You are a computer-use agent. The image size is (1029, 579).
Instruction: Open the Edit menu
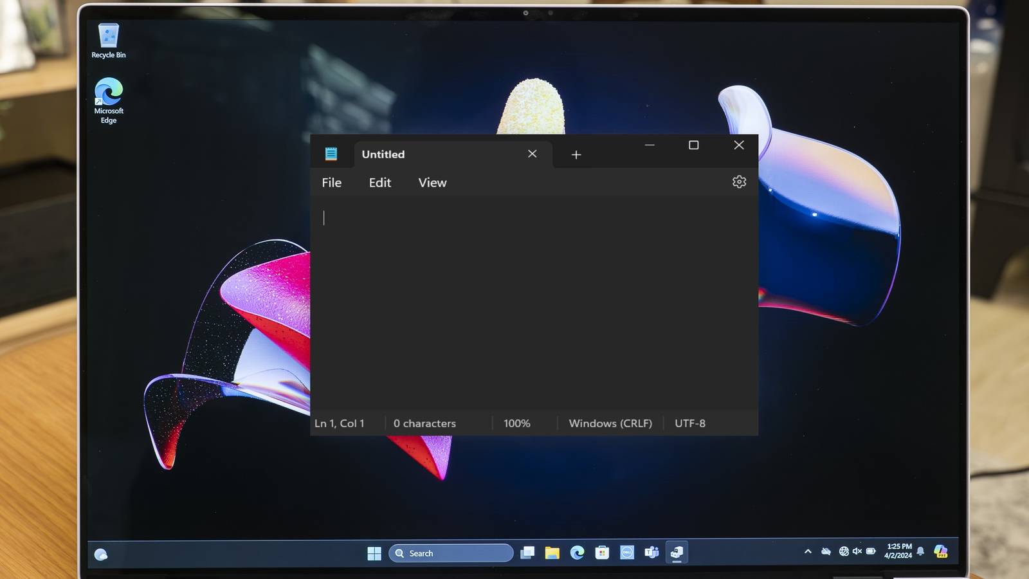coord(379,183)
